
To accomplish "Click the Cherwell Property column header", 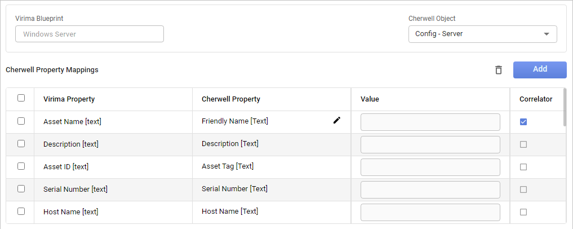I will [x=231, y=99].
